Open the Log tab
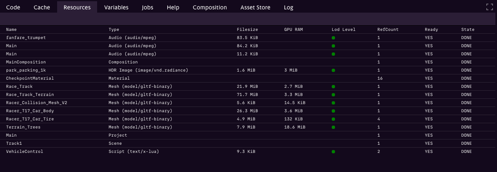 click(x=288, y=7)
